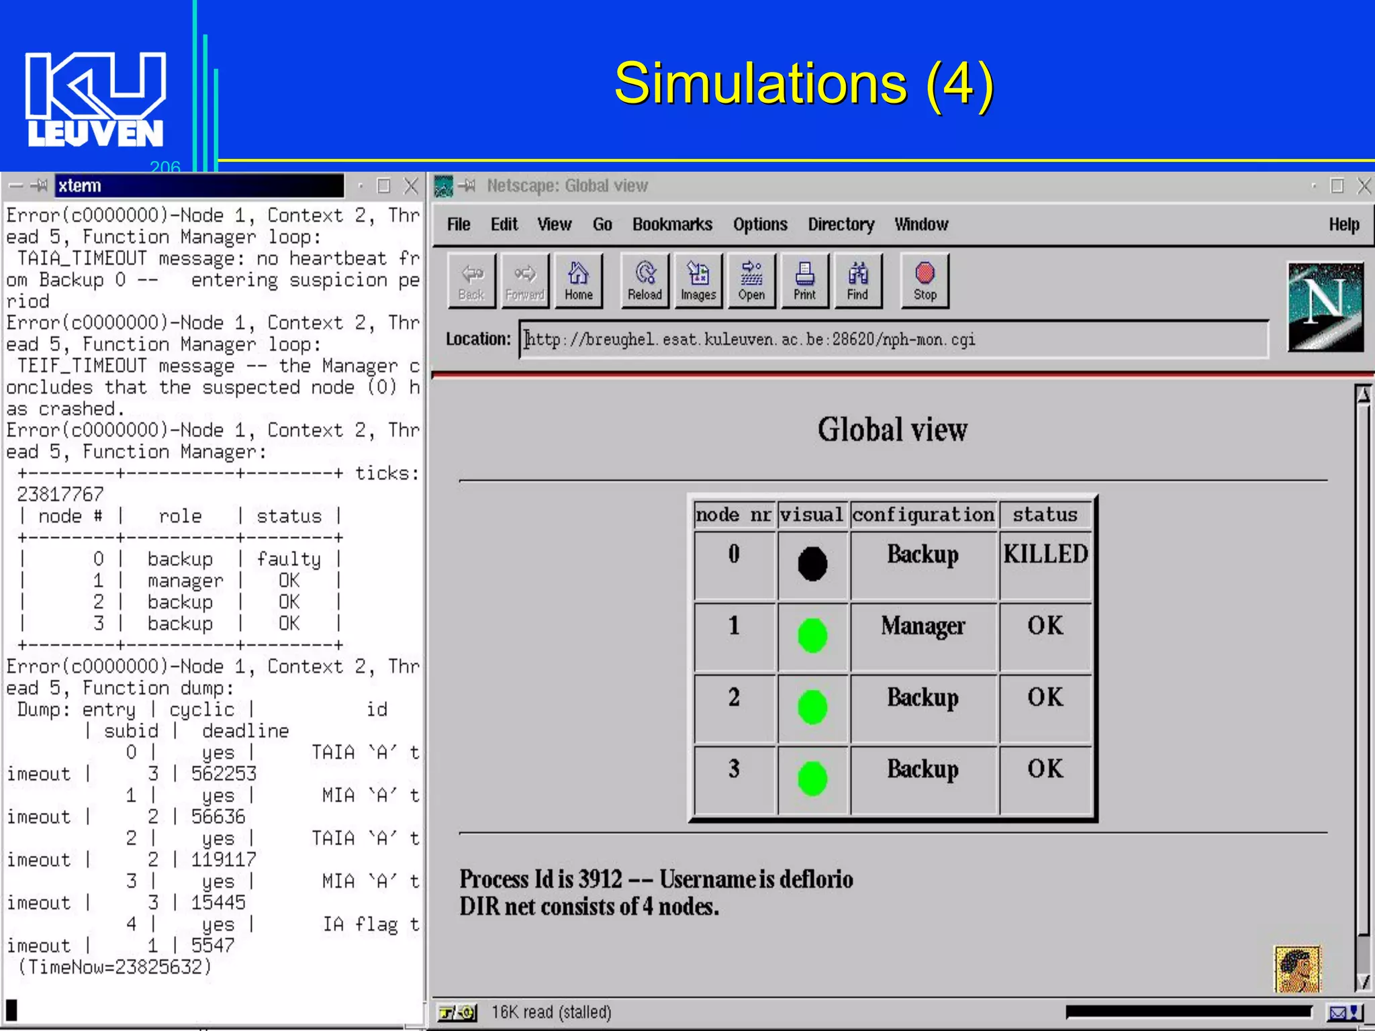The height and width of the screenshot is (1031, 1375).
Task: Click the Location URL field
Action: [x=894, y=340]
